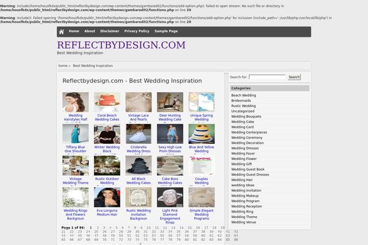Open the Tiffany Blue One Shoulder thumbnail
The height and width of the screenshot is (245, 368).
click(75, 134)
